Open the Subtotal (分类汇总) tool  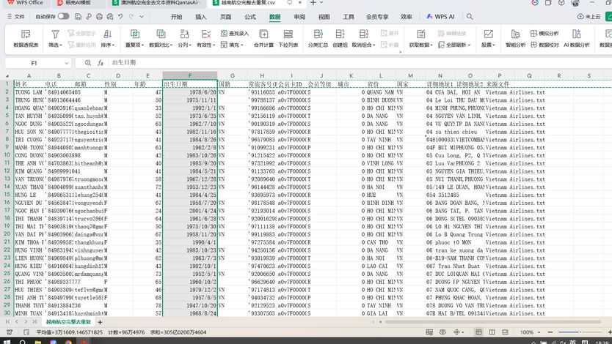click(318, 39)
